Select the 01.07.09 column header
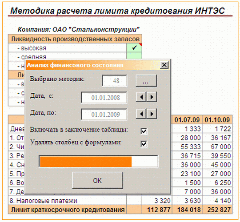 tap(187, 120)
